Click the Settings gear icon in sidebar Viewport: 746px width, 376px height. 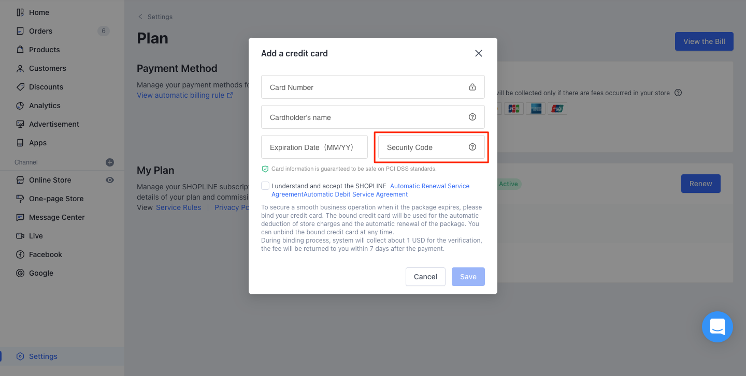20,356
